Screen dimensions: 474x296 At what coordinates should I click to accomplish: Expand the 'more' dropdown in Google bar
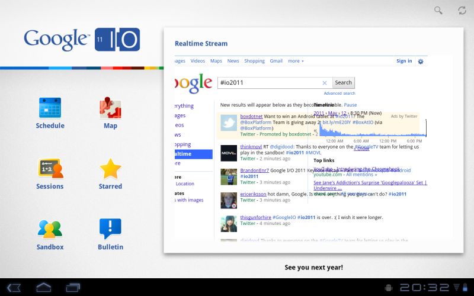[296, 61]
